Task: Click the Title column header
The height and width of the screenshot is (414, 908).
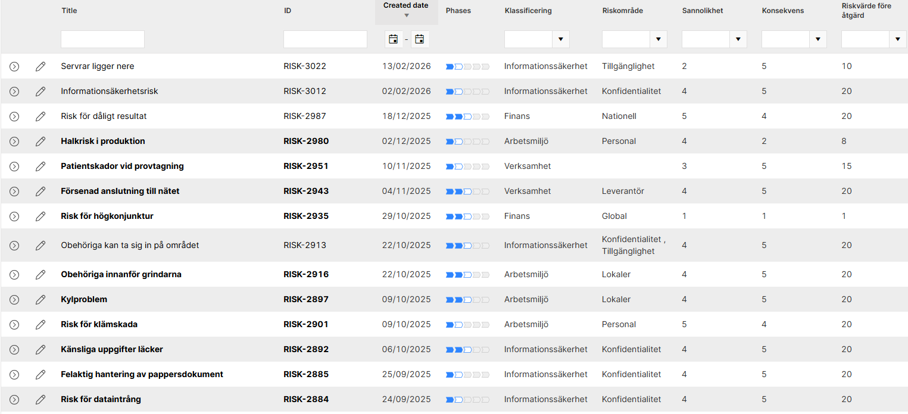Action: (69, 11)
